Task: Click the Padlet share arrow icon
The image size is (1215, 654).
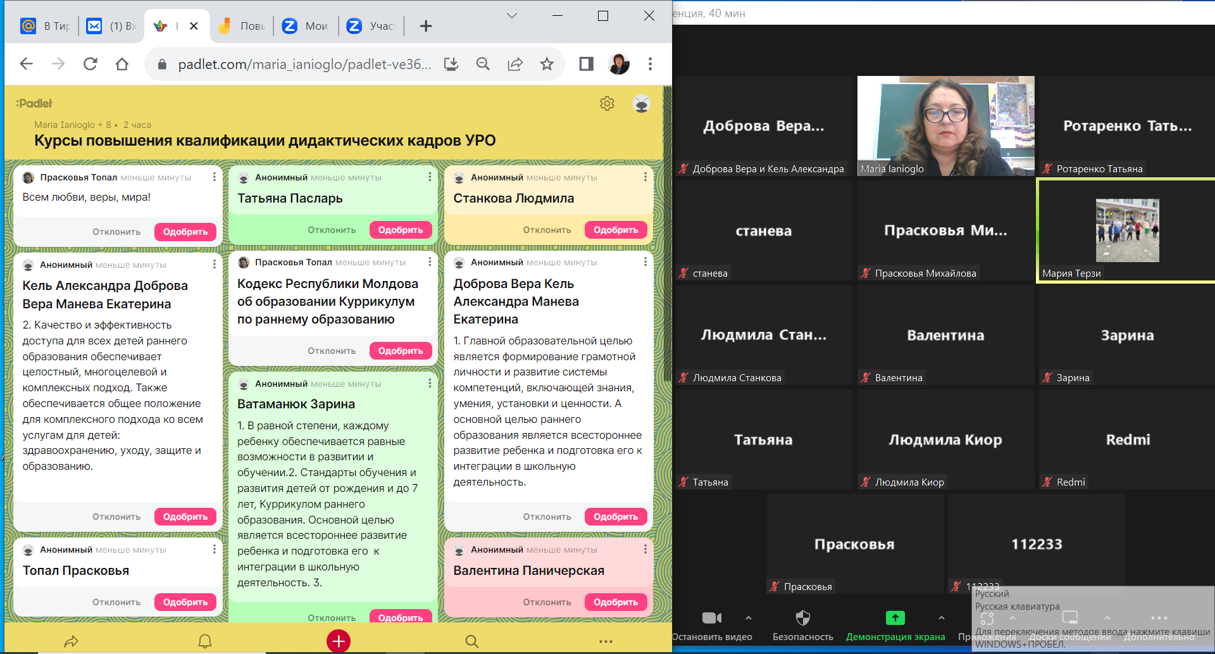Action: coord(71,641)
